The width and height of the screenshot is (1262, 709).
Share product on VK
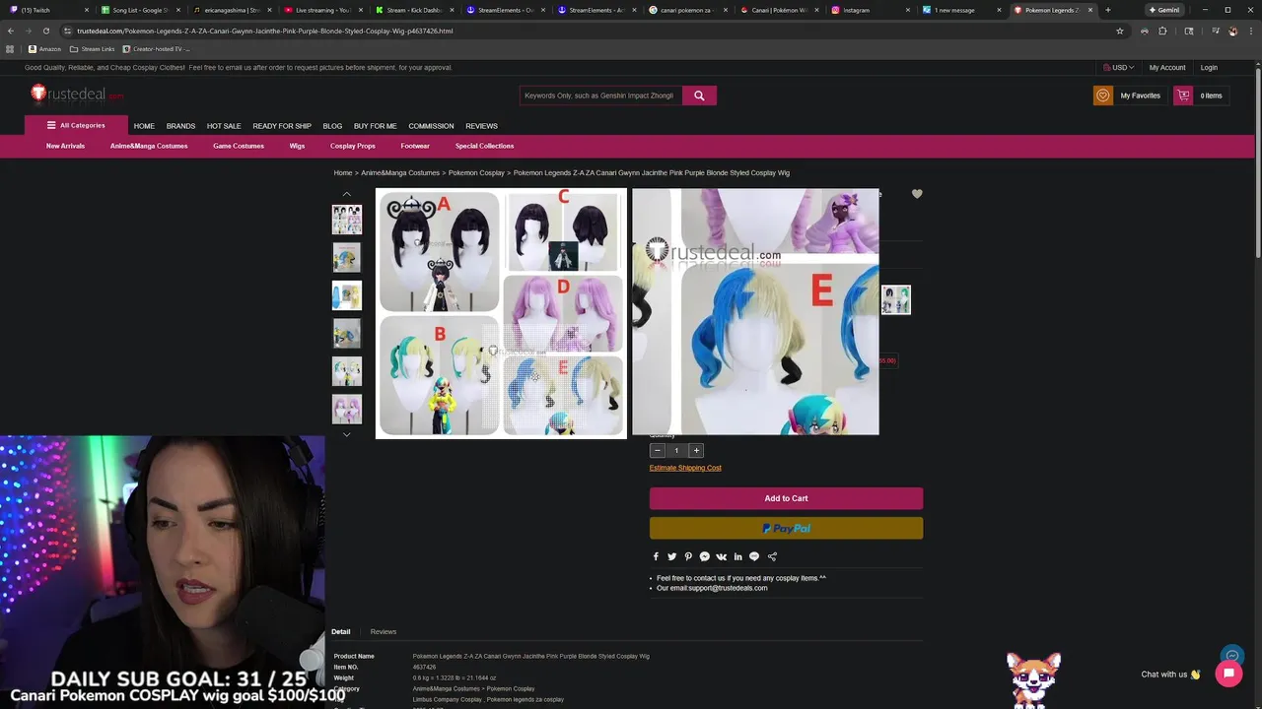(721, 556)
